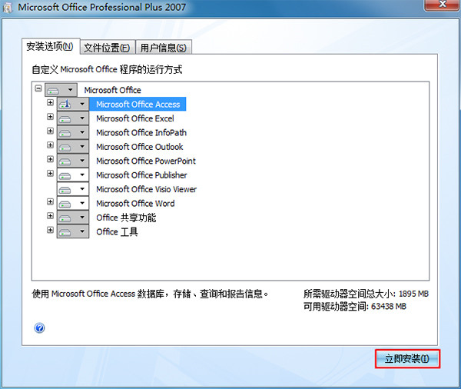Open help via the blue question mark icon
Screen dimensions: 461x389
39,327
